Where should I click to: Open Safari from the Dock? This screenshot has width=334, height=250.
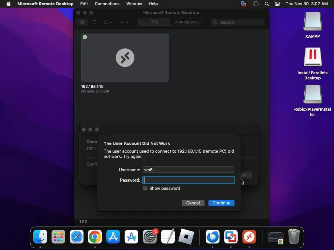click(77, 237)
